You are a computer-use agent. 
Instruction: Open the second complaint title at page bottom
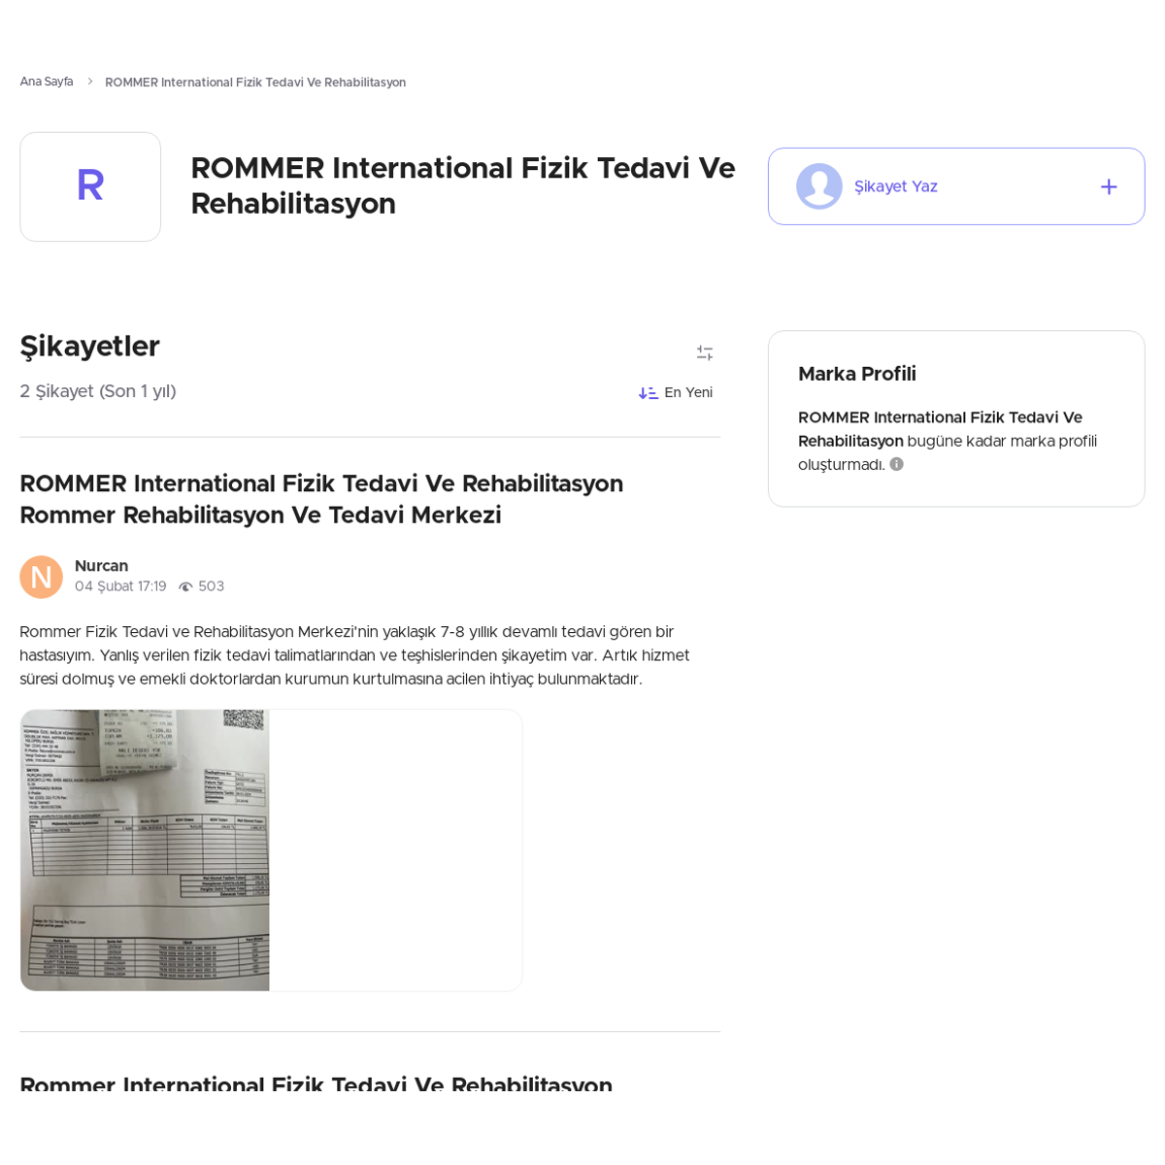316,1083
